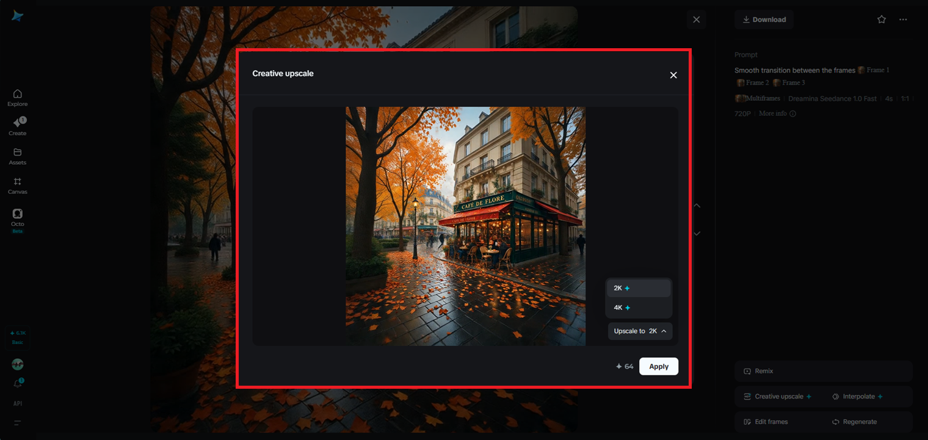
Task: Collapse the Upscale to 2K dropdown
Action: tap(640, 331)
